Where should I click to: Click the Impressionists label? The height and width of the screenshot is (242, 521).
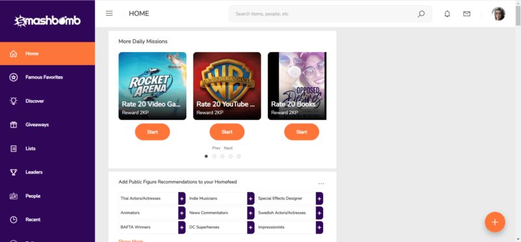click(270, 228)
